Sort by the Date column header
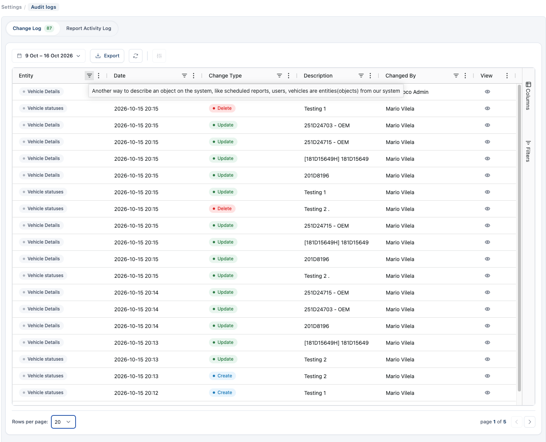Screen dimensions: 546x442 [120, 76]
